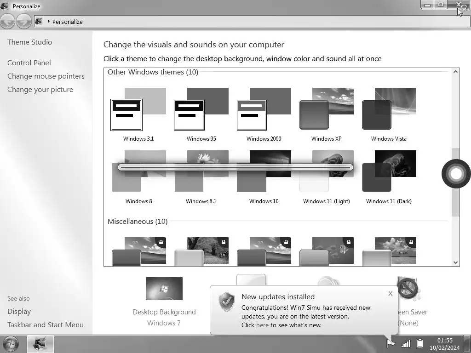Screen dimensions: 471x353
Task: Click the address bar personalization icon
Action: coord(39,21)
